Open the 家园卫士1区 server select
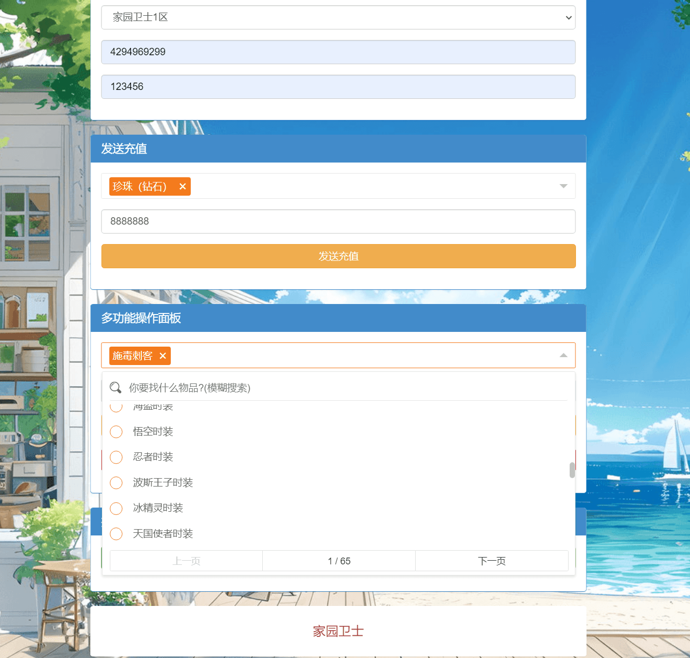The image size is (690, 658). (338, 17)
